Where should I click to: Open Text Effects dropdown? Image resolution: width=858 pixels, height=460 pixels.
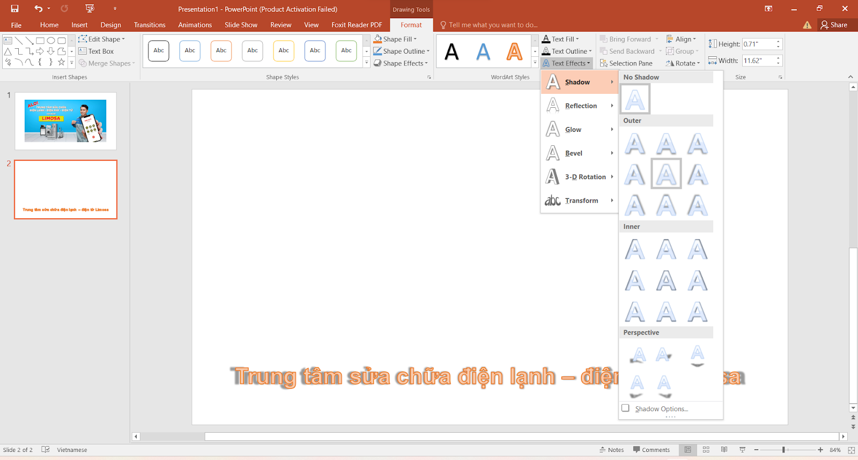[566, 63]
